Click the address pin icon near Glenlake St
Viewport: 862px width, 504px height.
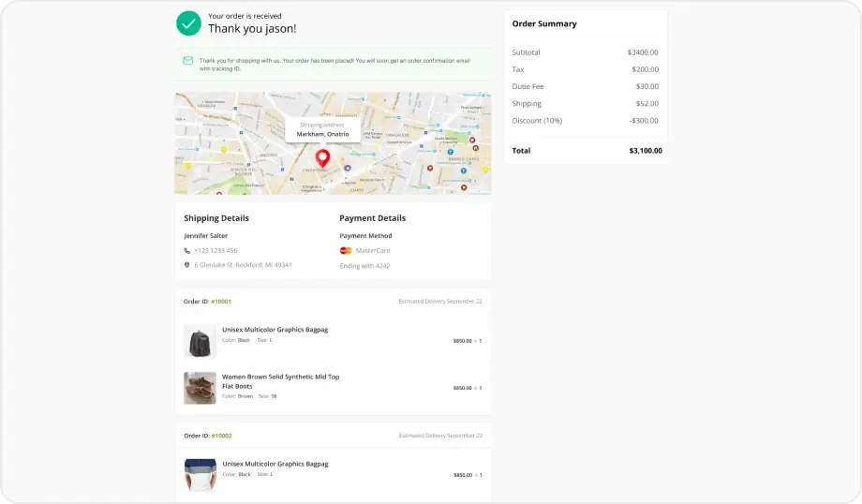point(186,265)
